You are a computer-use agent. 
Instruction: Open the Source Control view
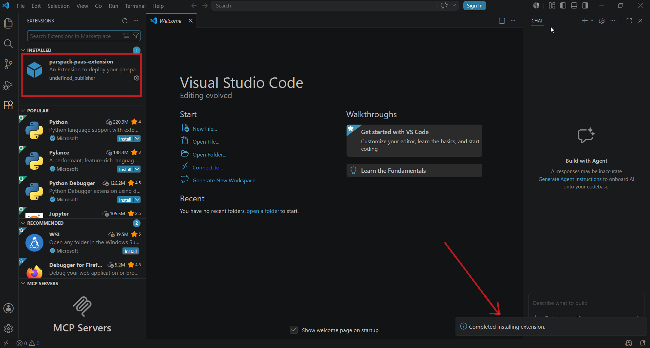tap(8, 64)
